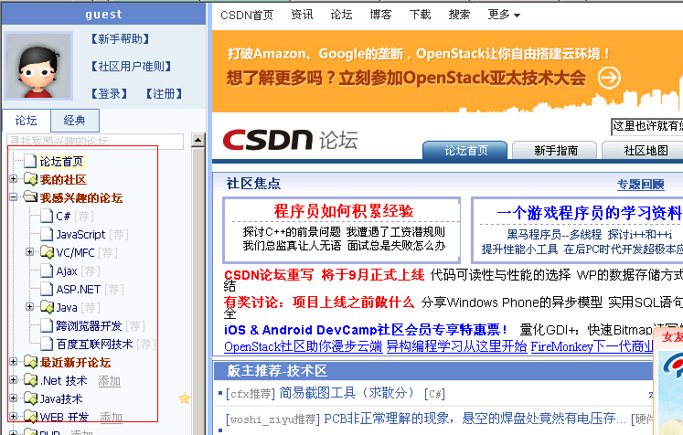The image size is (683, 435).
Task: Open iOS & Android DevCamp社区会员专享特惠票 link
Action: 366,330
